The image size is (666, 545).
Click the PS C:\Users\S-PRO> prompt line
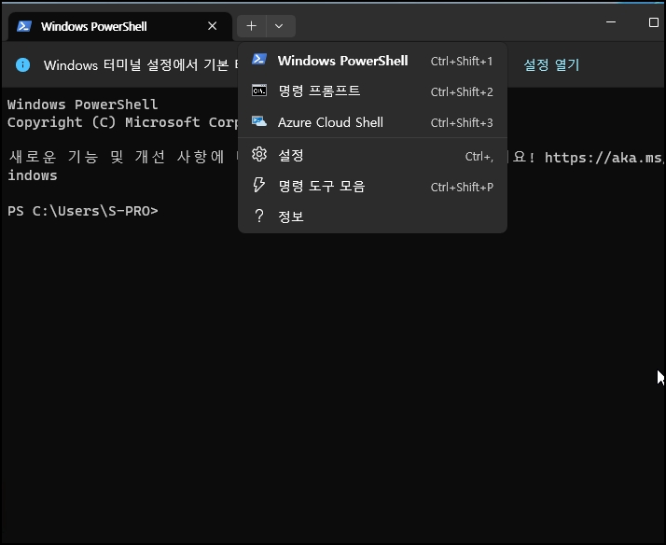click(x=83, y=211)
